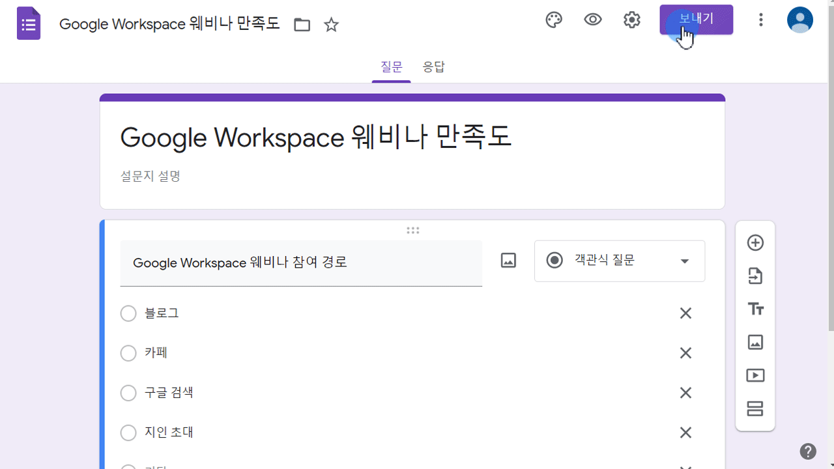The height and width of the screenshot is (469, 834).
Task: Remove the 카페 option
Action: click(685, 353)
